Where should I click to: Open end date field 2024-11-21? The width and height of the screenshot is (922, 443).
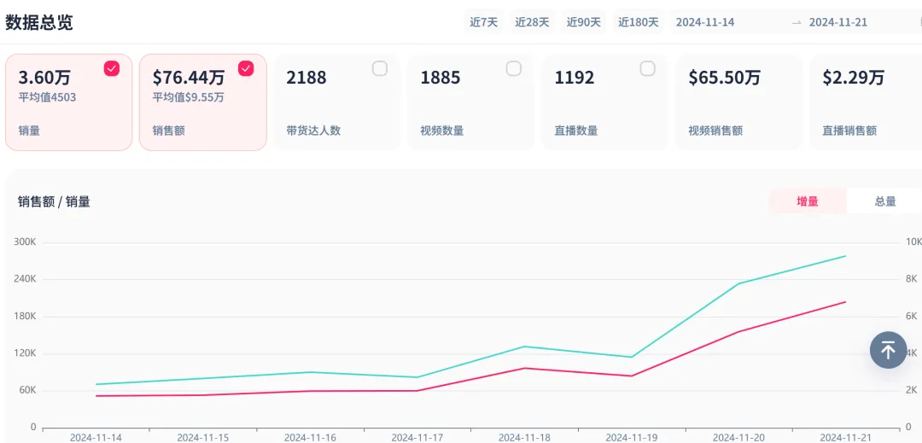click(x=838, y=22)
